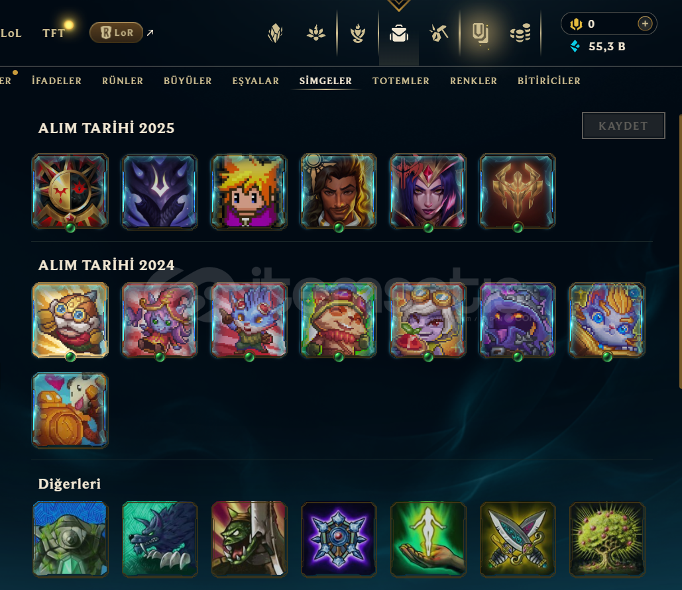Choose the green tree summoner icon
The height and width of the screenshot is (590, 682).
607,540
